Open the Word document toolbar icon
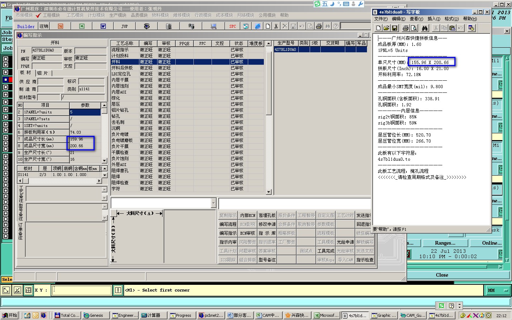 point(103,26)
